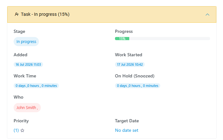
Task: Toggle the priority star icon
Action: [x=22, y=130]
